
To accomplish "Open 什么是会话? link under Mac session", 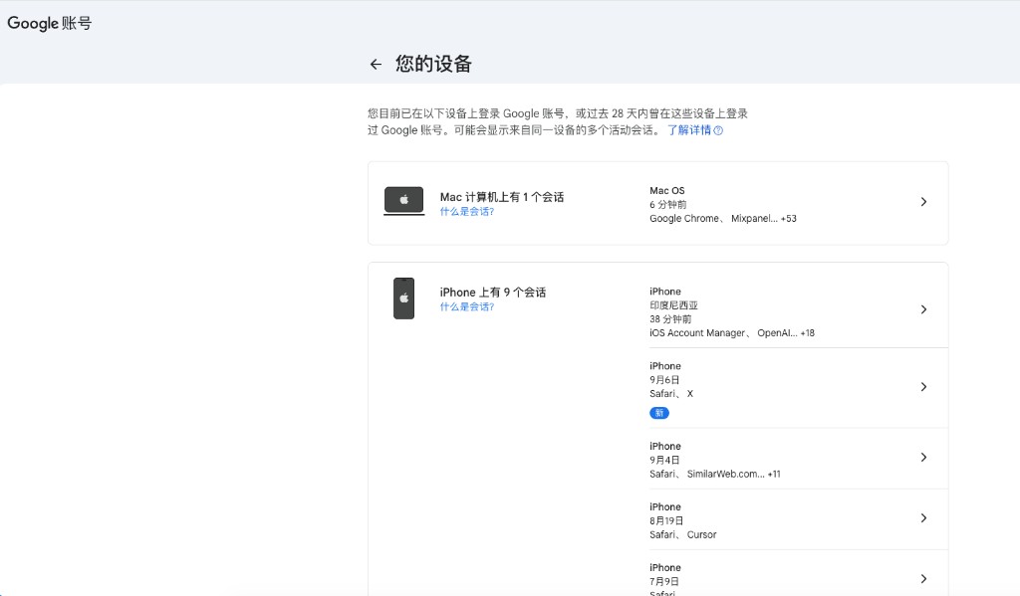I will 467,212.
